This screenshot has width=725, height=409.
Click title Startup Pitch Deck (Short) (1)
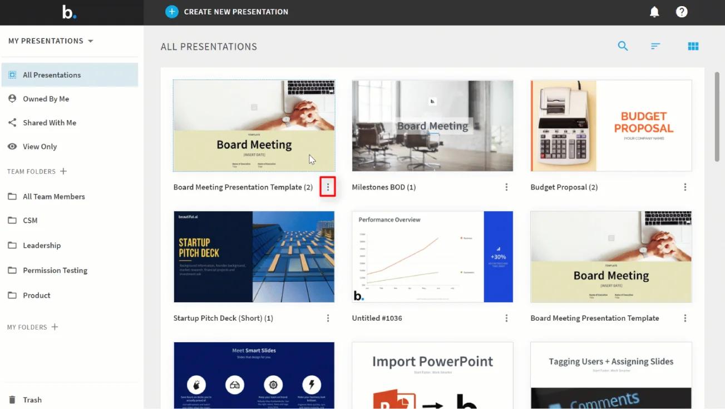coord(223,318)
